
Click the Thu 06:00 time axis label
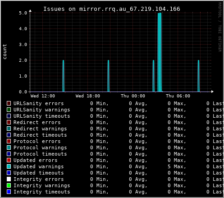tap(178, 96)
